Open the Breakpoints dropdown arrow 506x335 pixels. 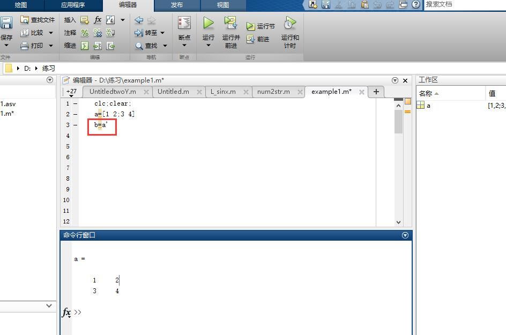pos(184,45)
